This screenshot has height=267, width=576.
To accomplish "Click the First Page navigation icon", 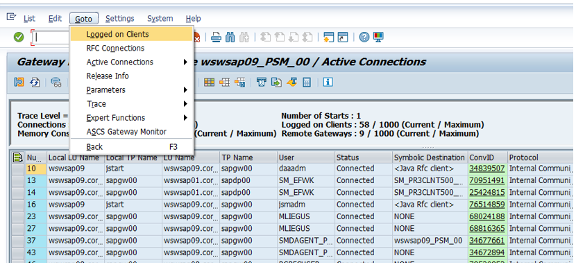I will [265, 37].
